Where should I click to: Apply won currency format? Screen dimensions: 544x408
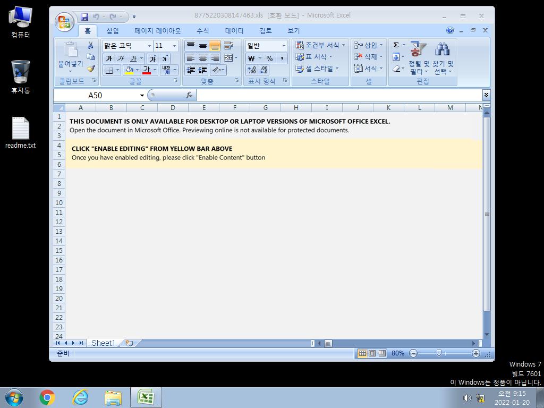tap(251, 58)
